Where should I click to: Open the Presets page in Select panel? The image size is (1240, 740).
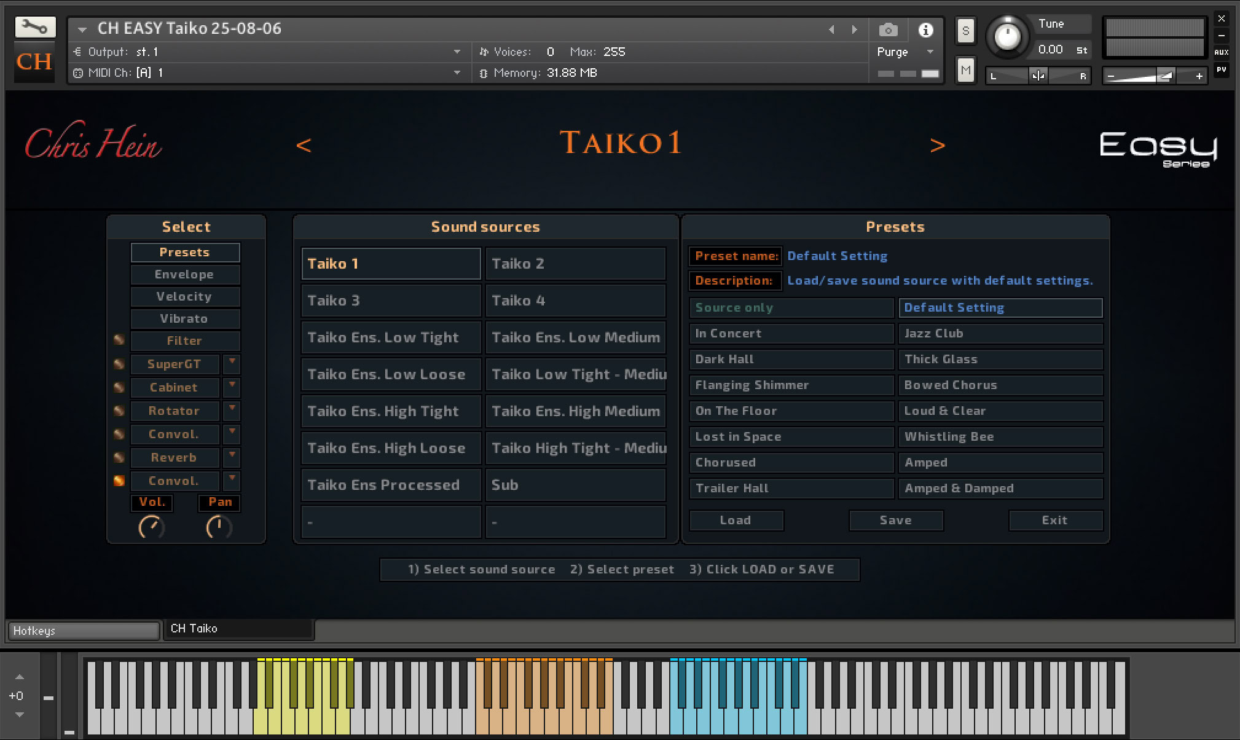185,252
